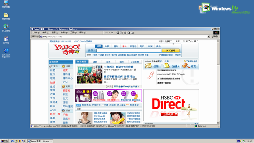
Task: Click the volume speaker tray icon
Action: point(241,141)
